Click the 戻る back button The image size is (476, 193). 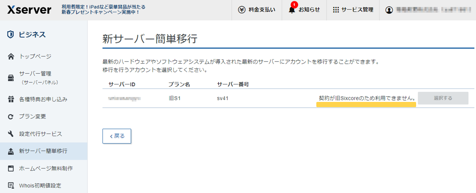[117, 136]
